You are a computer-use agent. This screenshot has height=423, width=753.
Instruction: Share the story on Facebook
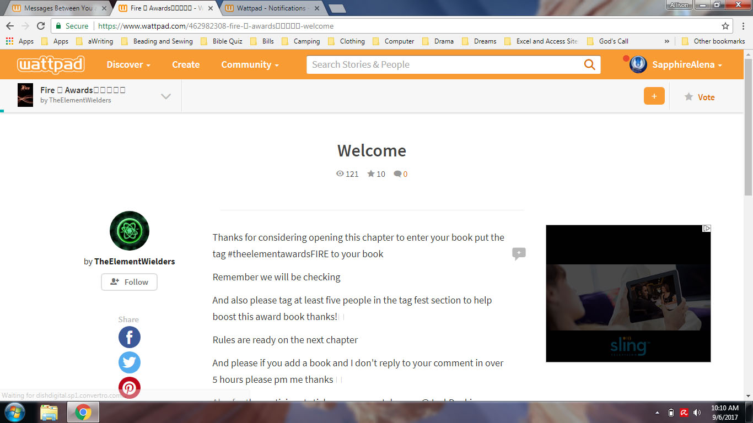[x=130, y=337]
